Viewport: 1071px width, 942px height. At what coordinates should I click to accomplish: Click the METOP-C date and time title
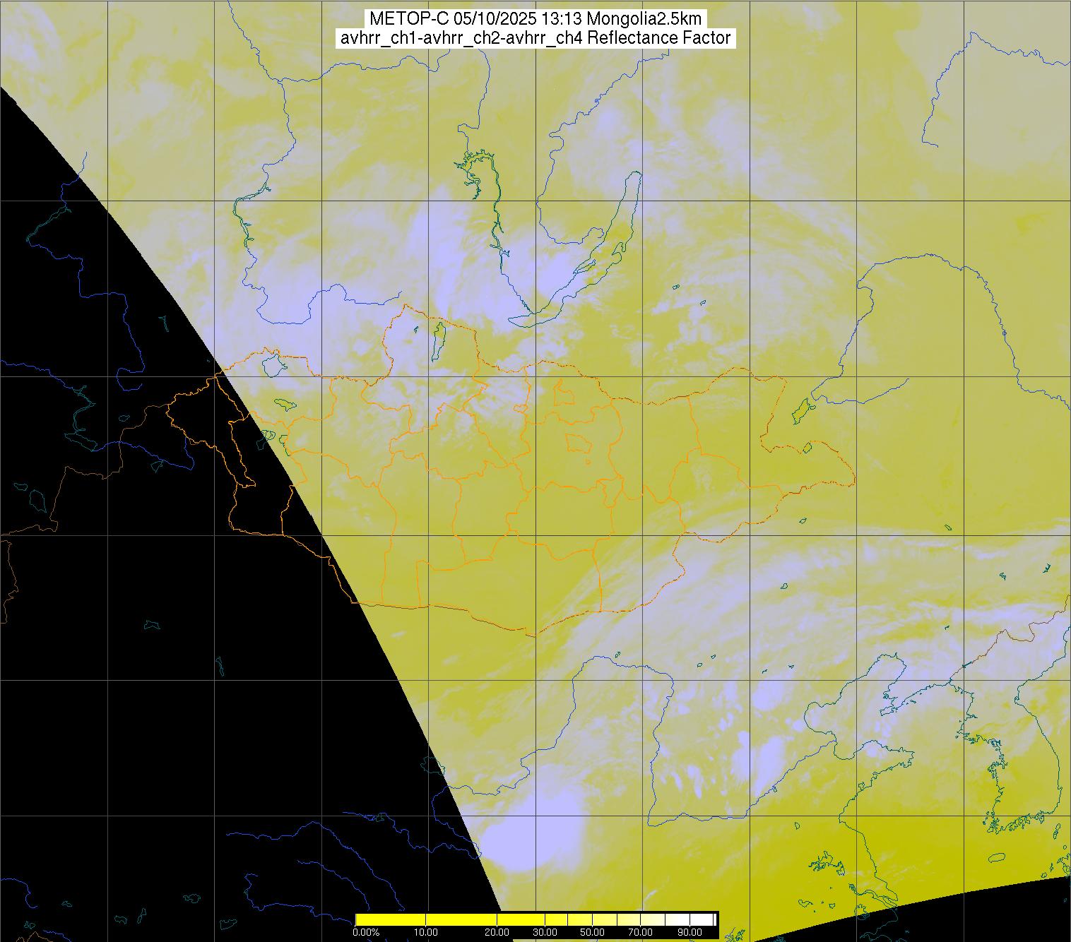point(535,19)
